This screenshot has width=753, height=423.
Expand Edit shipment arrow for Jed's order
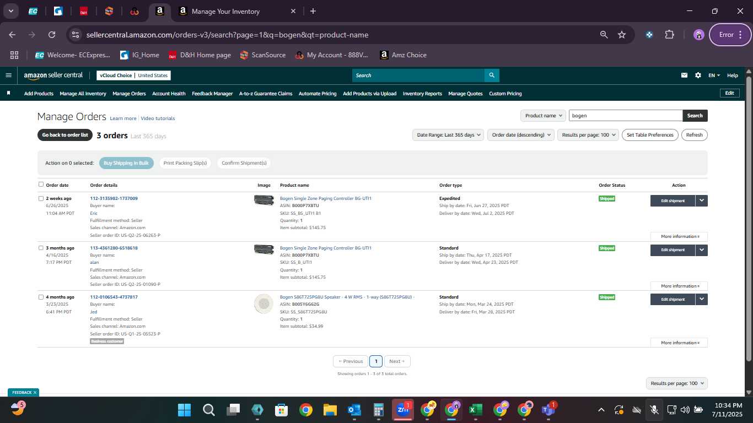coord(701,300)
